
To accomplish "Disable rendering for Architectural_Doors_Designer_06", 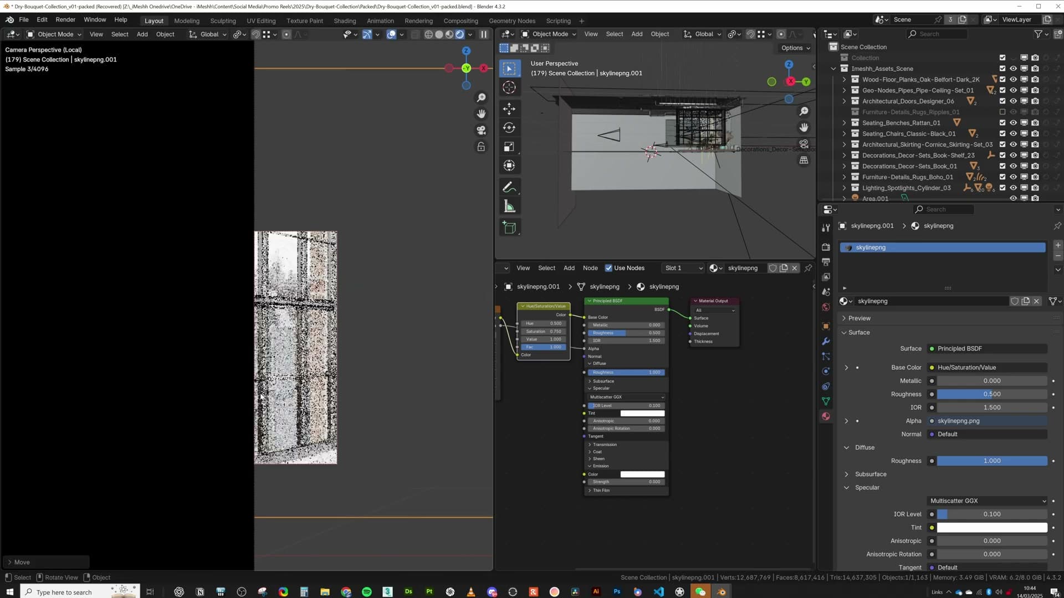I will pyautogui.click(x=1035, y=101).
